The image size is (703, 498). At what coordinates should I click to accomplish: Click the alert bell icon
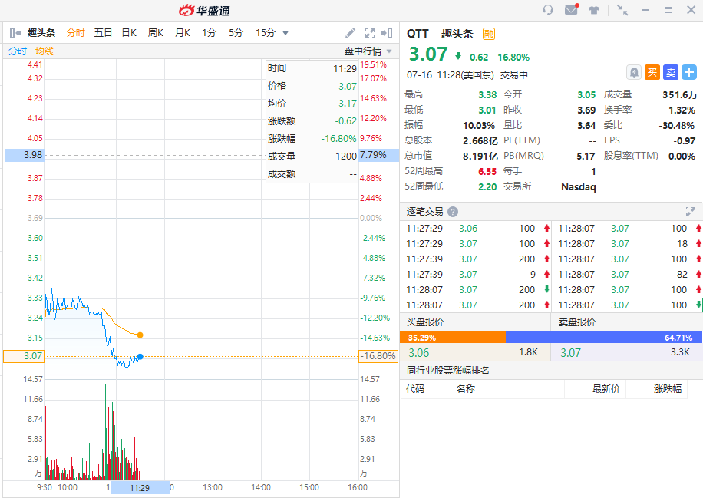click(x=634, y=72)
